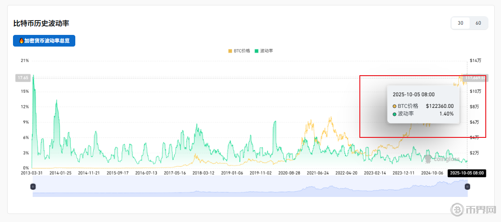501x222 pixels.
Task: Click the 比特币历史波动率 chart title
Action: (41, 23)
